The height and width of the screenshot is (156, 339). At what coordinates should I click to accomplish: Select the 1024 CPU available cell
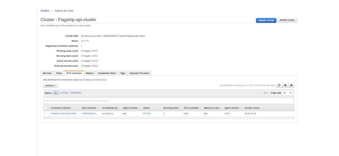186,114
